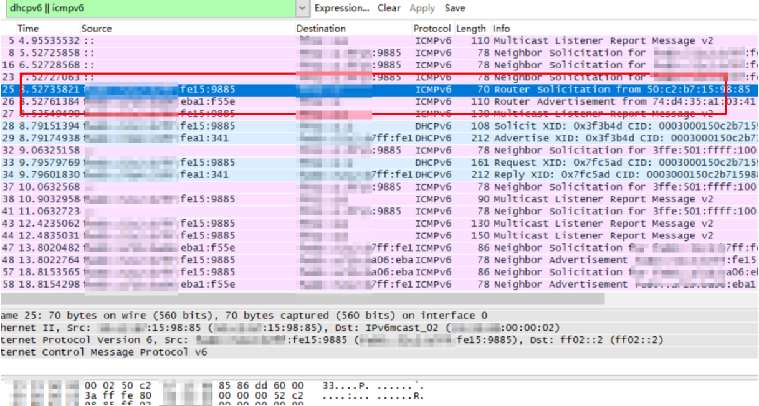This screenshot has width=759, height=406.
Task: Select packet 29 DHCPv6 Advertise XID row
Action: [x=379, y=138]
